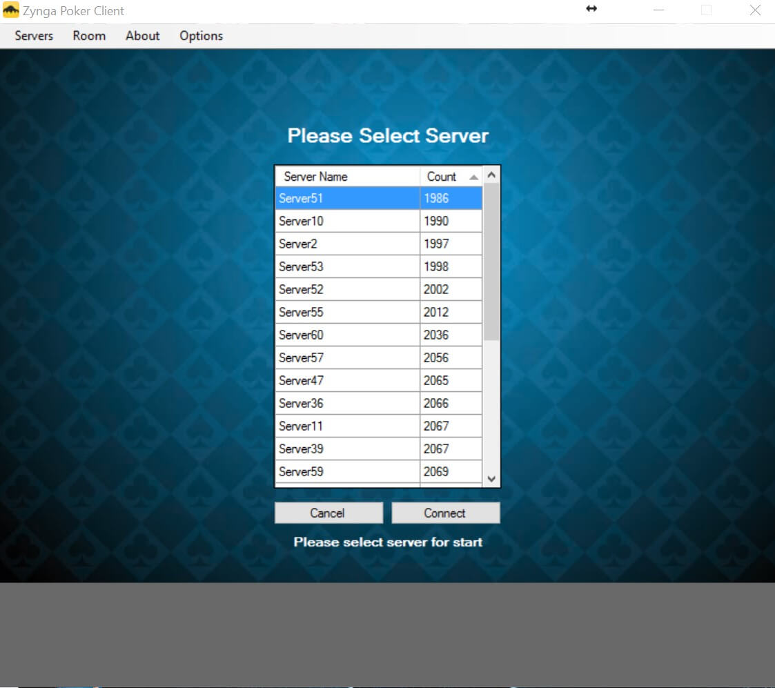Select Server53 row
The image size is (775, 688).
(379, 266)
